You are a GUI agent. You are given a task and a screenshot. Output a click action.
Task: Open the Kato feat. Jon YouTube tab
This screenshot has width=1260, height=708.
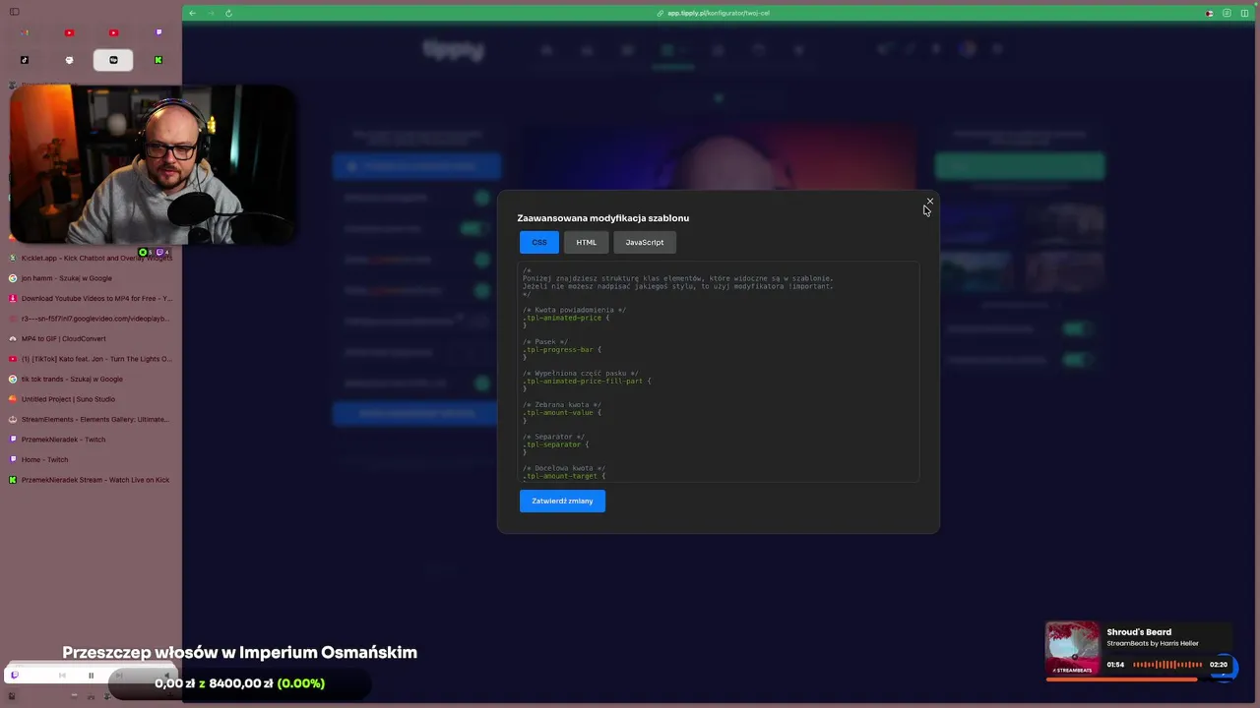click(x=91, y=359)
